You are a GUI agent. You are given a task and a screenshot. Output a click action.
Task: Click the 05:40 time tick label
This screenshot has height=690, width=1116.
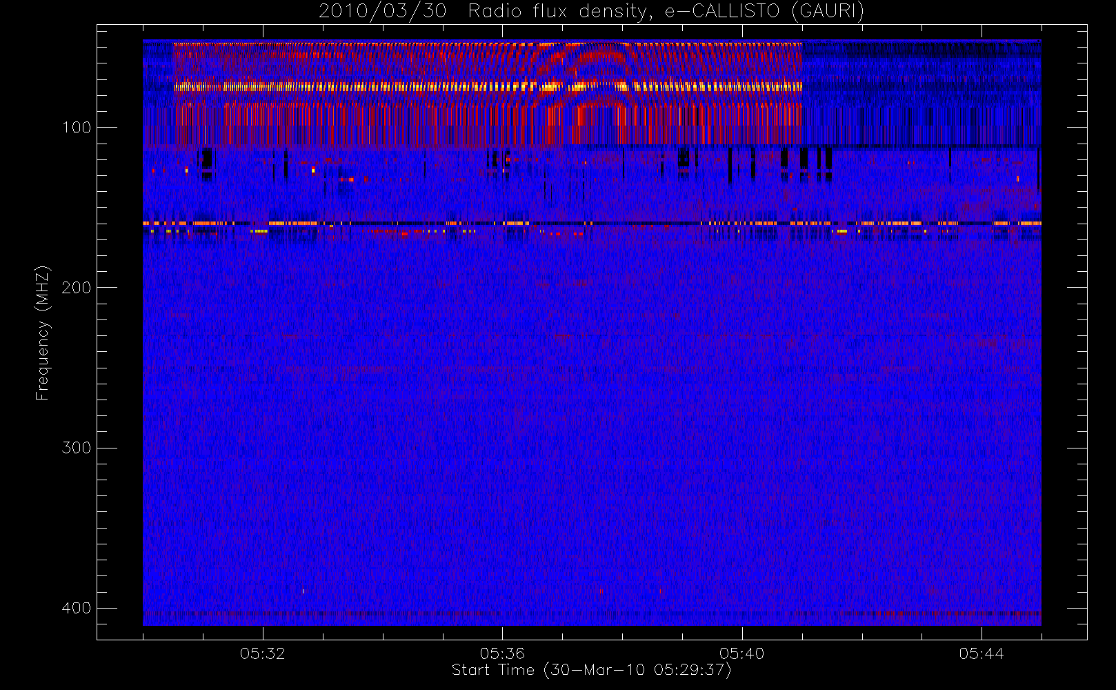[x=741, y=653]
